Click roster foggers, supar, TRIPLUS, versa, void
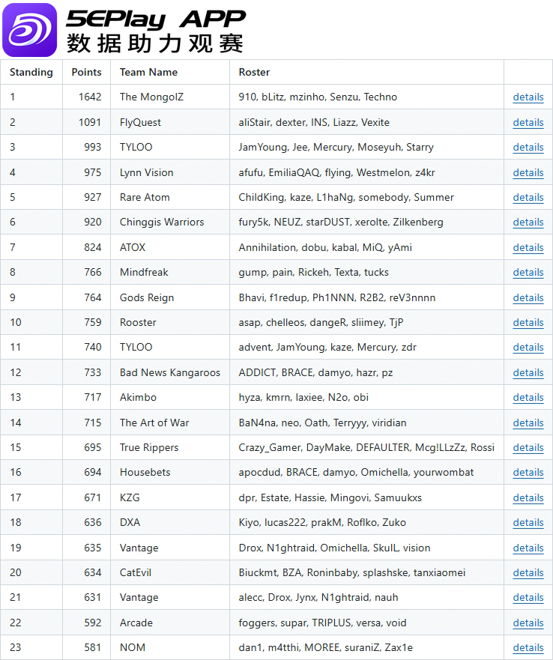Viewport: 553px width, 660px height. [323, 622]
